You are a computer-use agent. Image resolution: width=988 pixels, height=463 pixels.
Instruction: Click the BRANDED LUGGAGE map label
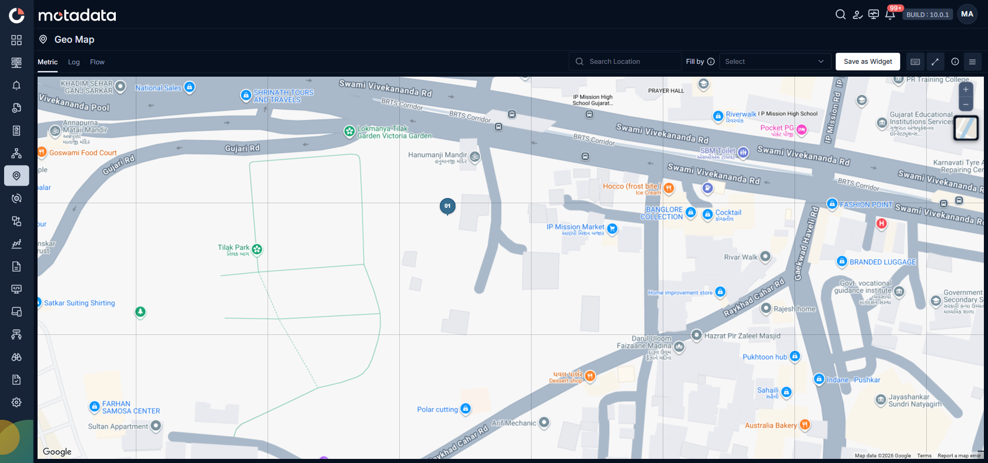(x=883, y=262)
